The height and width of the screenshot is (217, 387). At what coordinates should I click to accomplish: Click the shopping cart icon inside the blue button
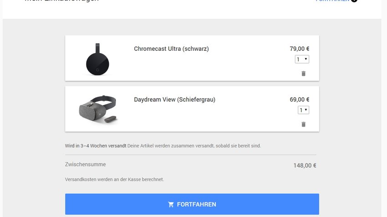pos(171,204)
